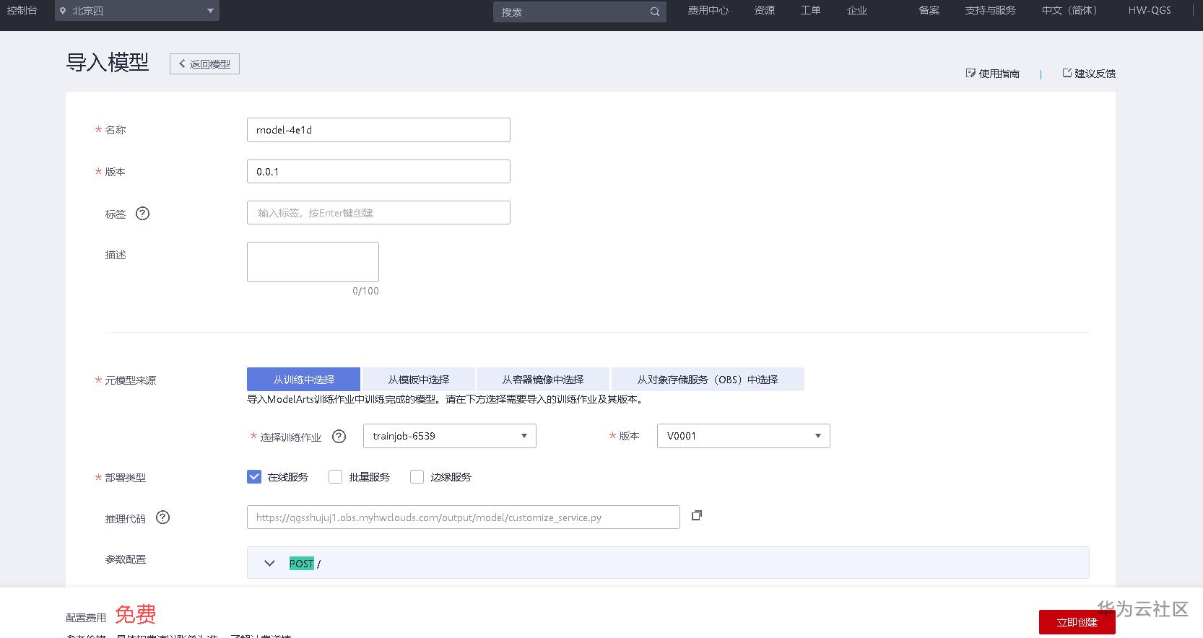
Task: Open 费用中心 in top menu
Action: (708, 11)
